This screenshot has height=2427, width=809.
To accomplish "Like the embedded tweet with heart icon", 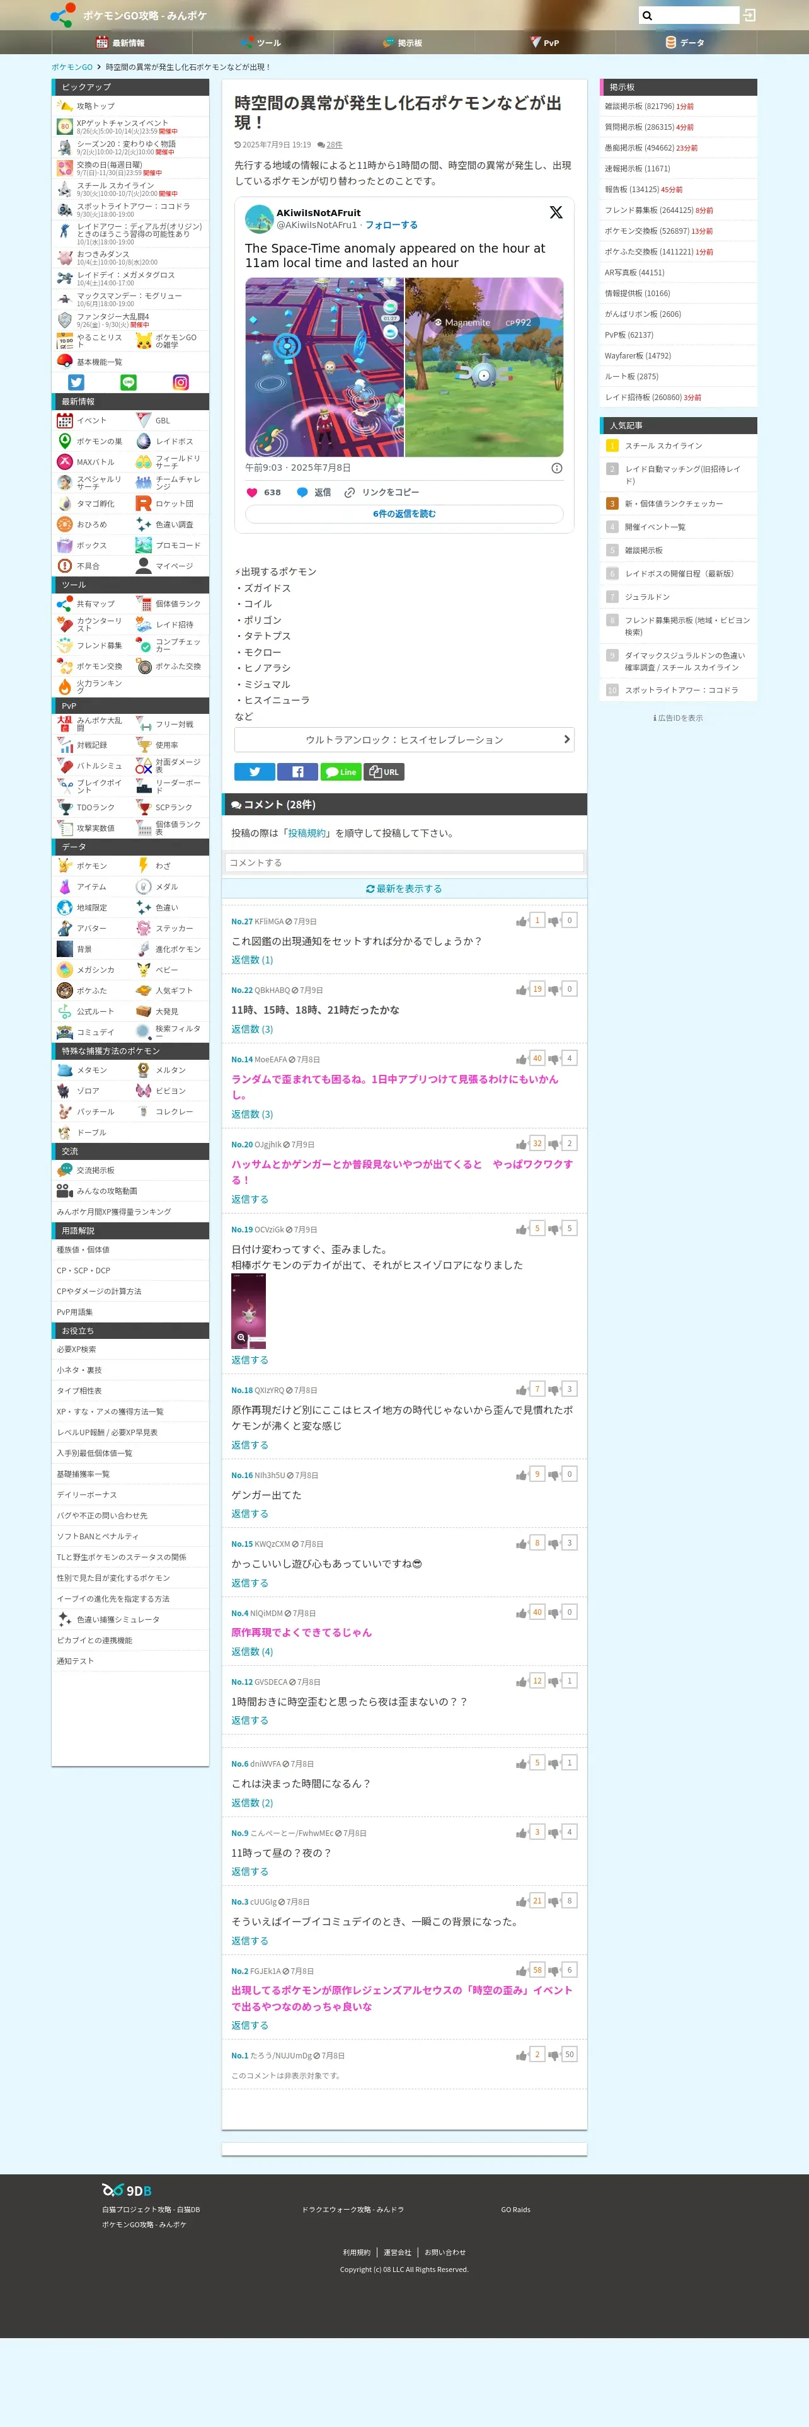I will coord(251,493).
